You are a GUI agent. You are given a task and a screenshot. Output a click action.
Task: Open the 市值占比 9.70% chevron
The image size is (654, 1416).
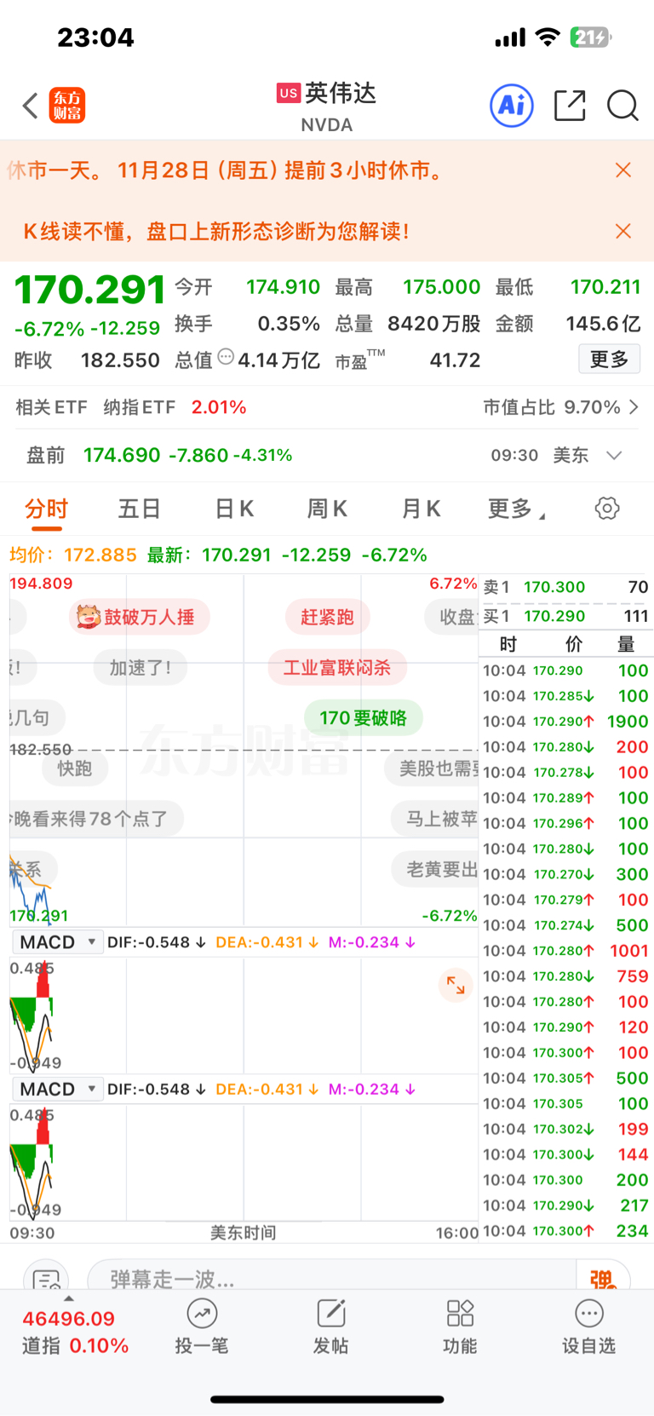coord(634,407)
